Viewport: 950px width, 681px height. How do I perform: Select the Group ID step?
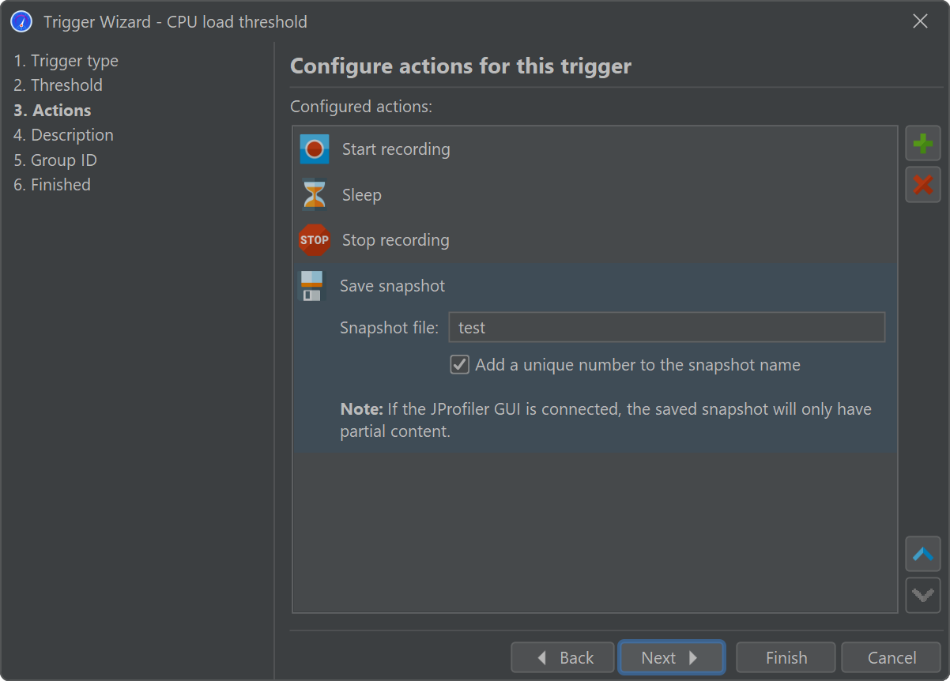[55, 160]
